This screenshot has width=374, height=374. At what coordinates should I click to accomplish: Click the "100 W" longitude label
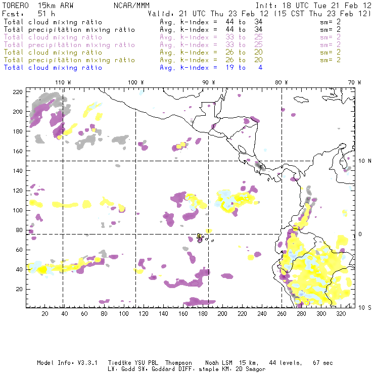click(x=136, y=82)
